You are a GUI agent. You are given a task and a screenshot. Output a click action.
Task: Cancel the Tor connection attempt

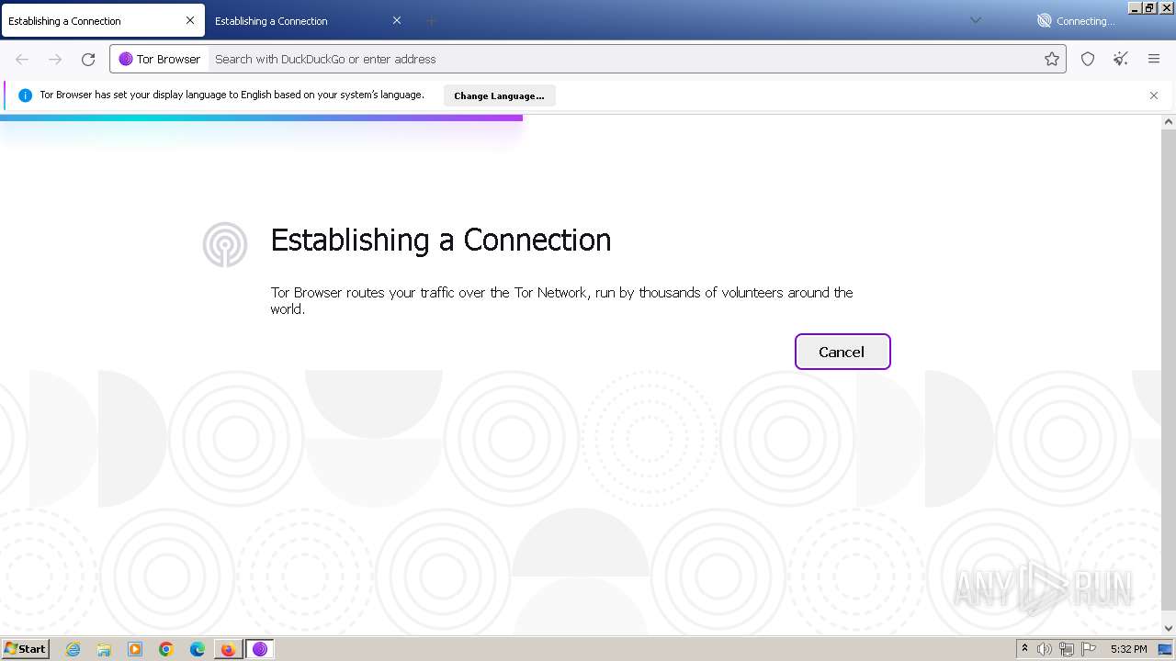tap(842, 352)
